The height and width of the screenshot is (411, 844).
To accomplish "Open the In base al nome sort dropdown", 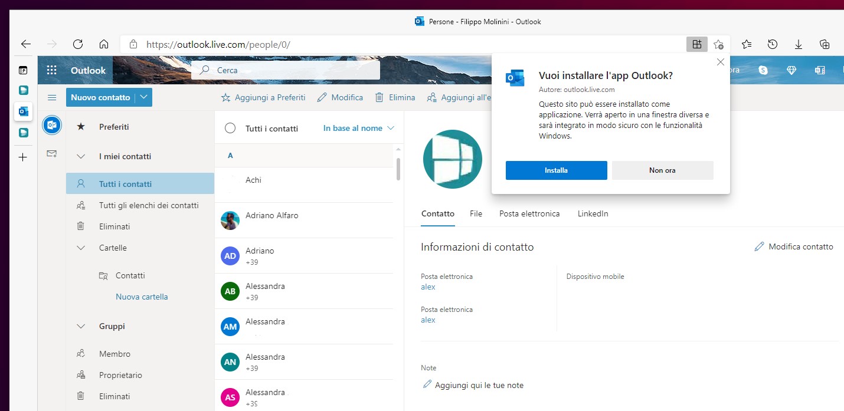I will [x=358, y=128].
